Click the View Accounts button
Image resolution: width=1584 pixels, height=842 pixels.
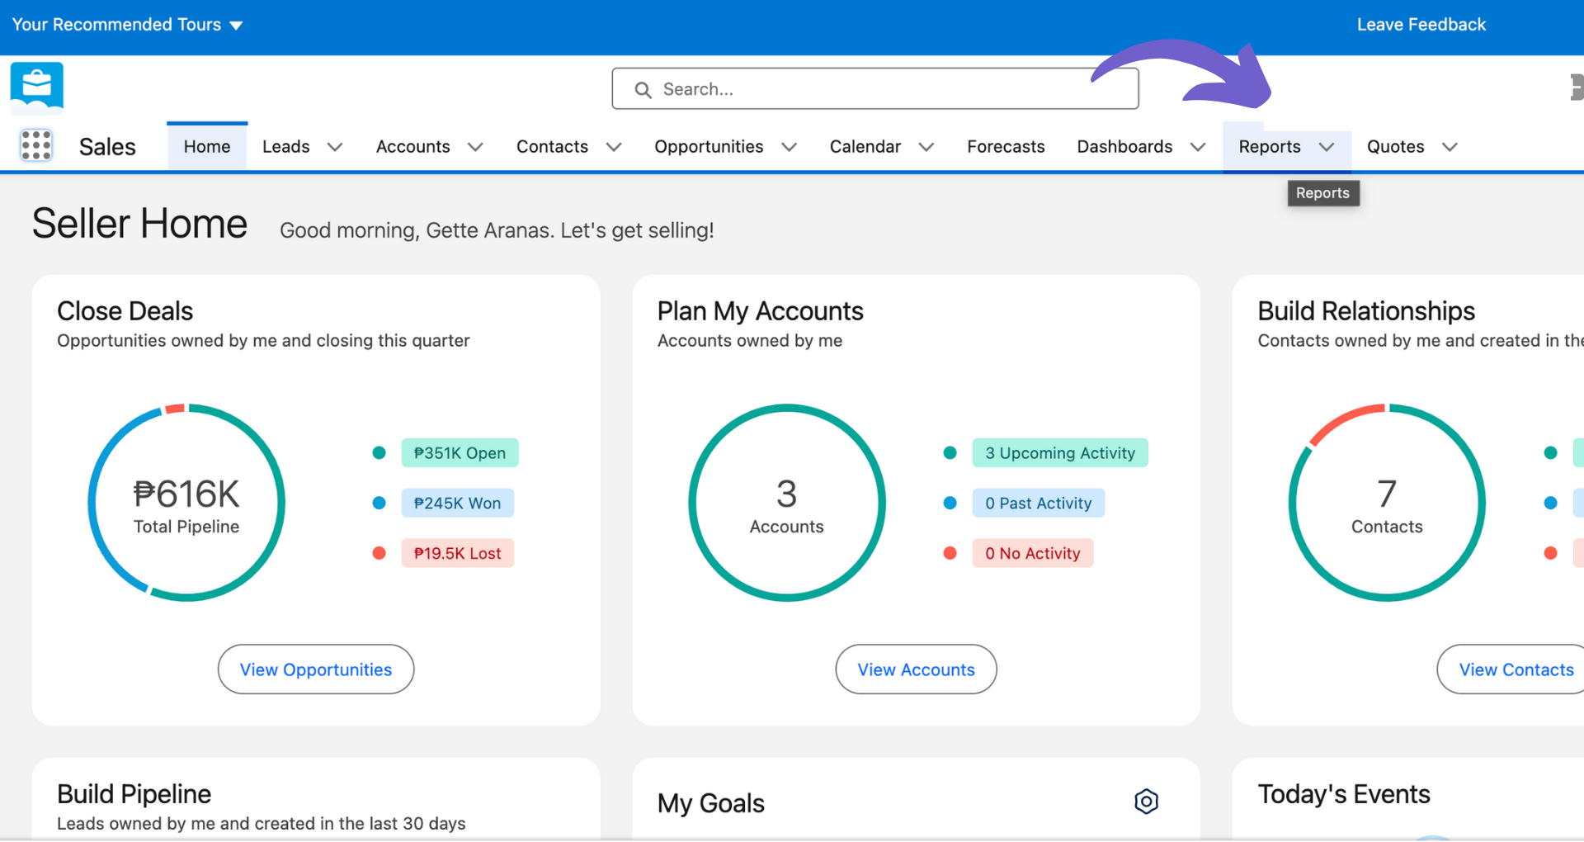click(x=916, y=669)
